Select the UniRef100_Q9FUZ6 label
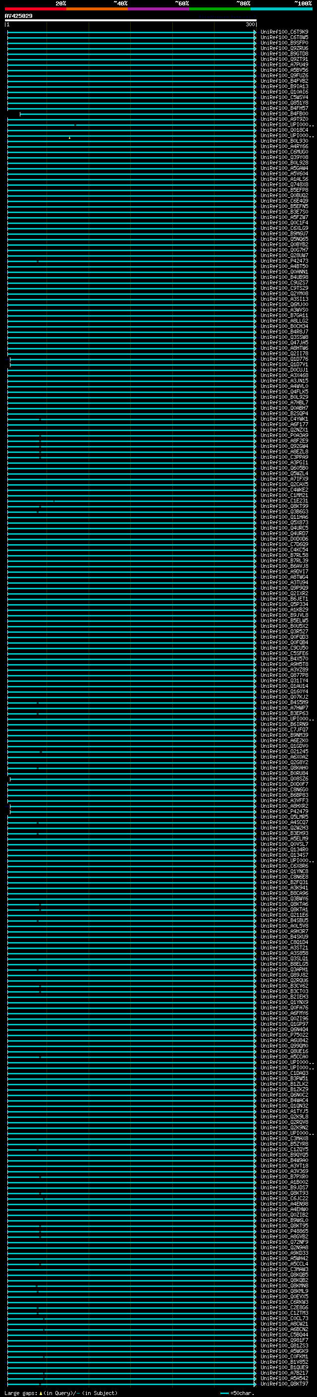Image resolution: width=317 pixels, height=1397 pixels. pos(284,75)
